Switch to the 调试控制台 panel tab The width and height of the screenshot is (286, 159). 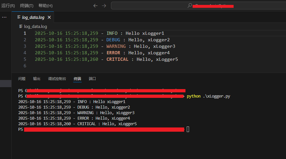pos(57,79)
